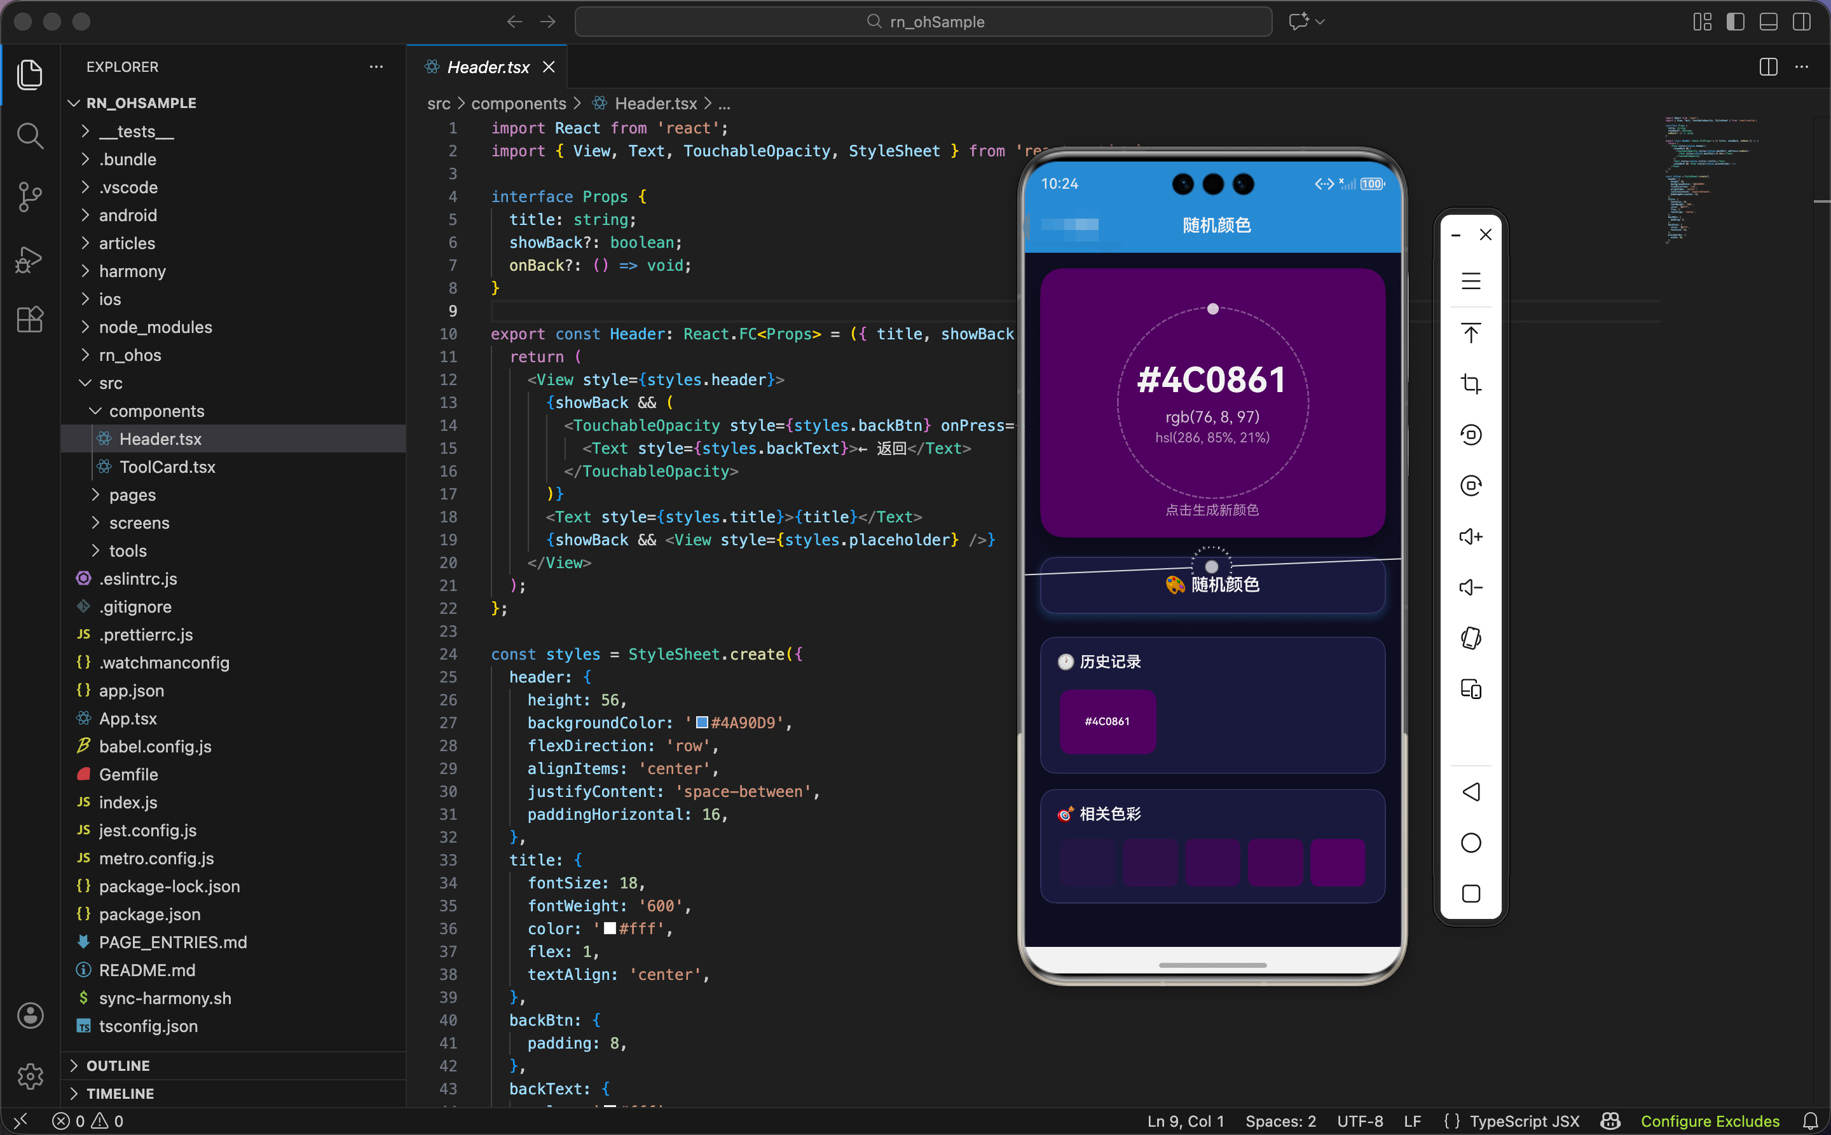Toggle the secondary side bar layout button

tap(1801, 22)
